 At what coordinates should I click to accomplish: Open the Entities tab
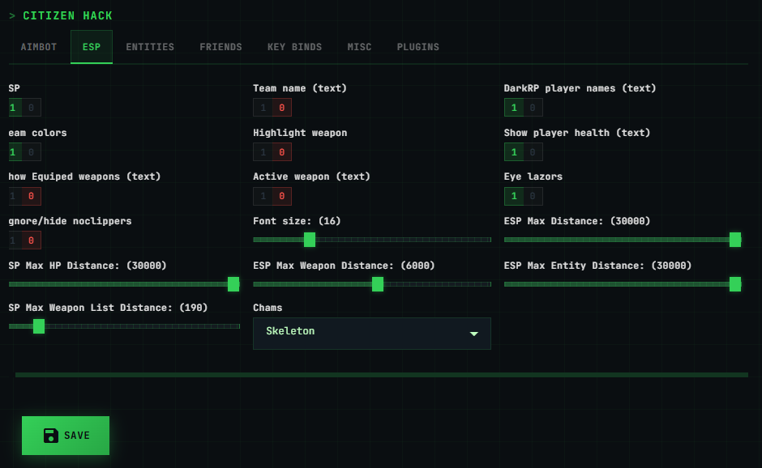pyautogui.click(x=150, y=47)
